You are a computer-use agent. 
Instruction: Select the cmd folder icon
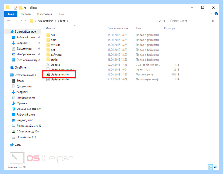pos(48,40)
